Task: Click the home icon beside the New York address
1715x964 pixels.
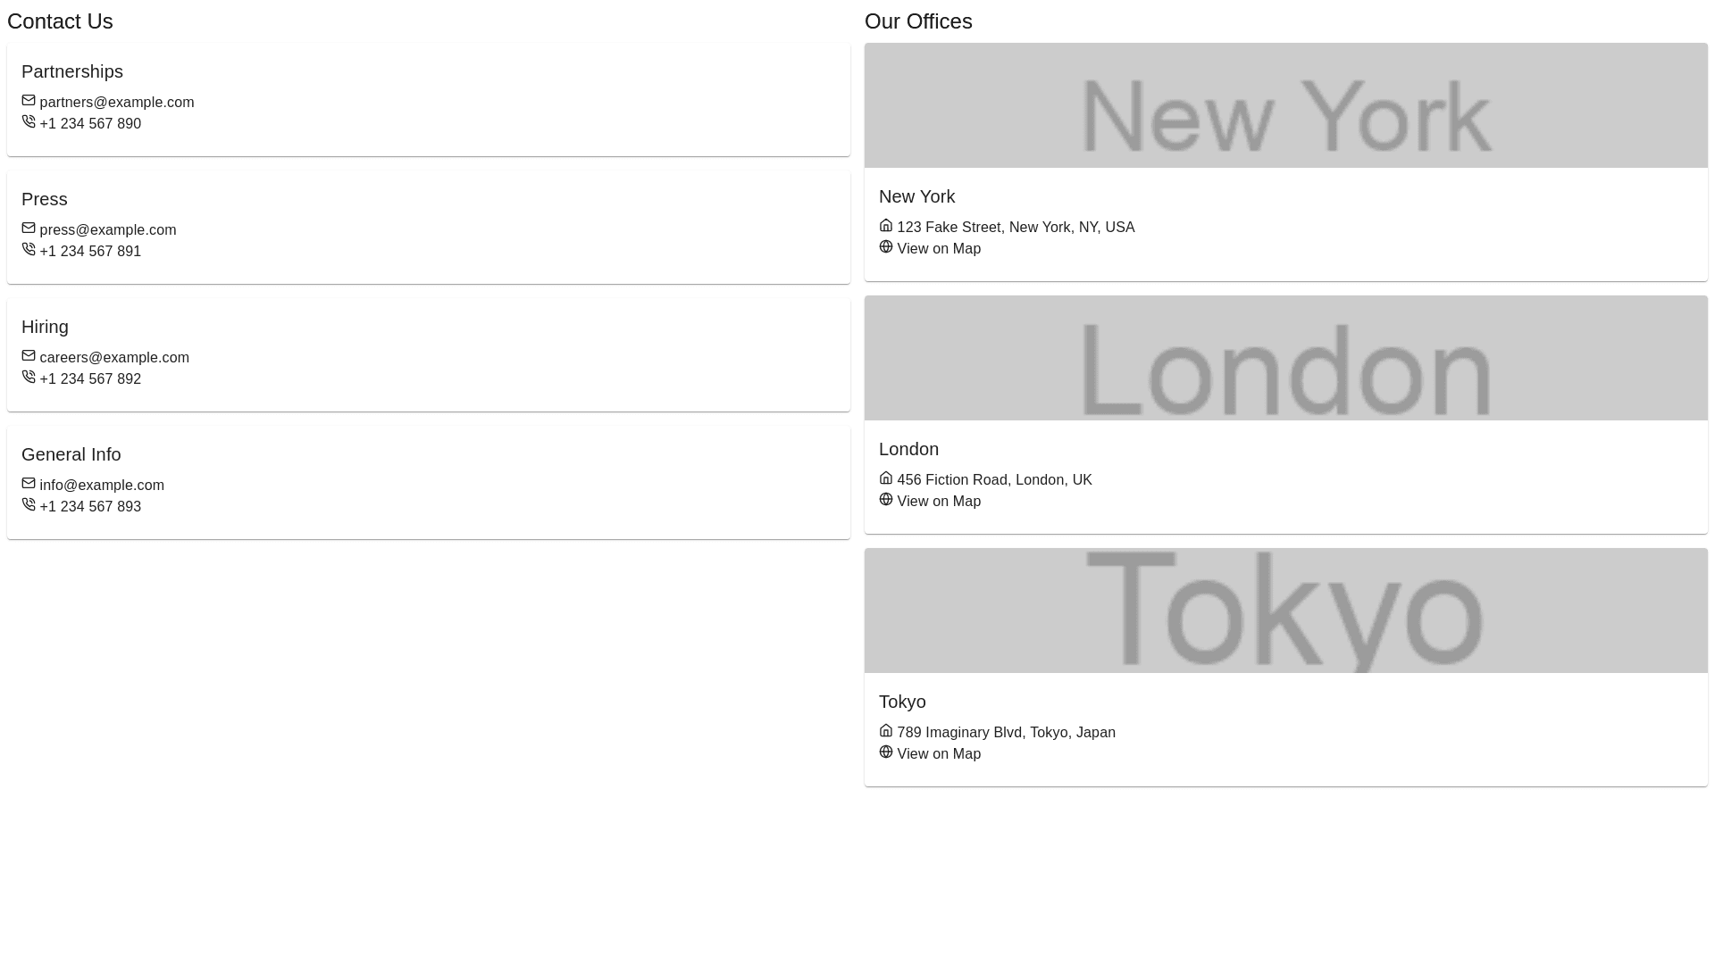Action: (x=886, y=226)
